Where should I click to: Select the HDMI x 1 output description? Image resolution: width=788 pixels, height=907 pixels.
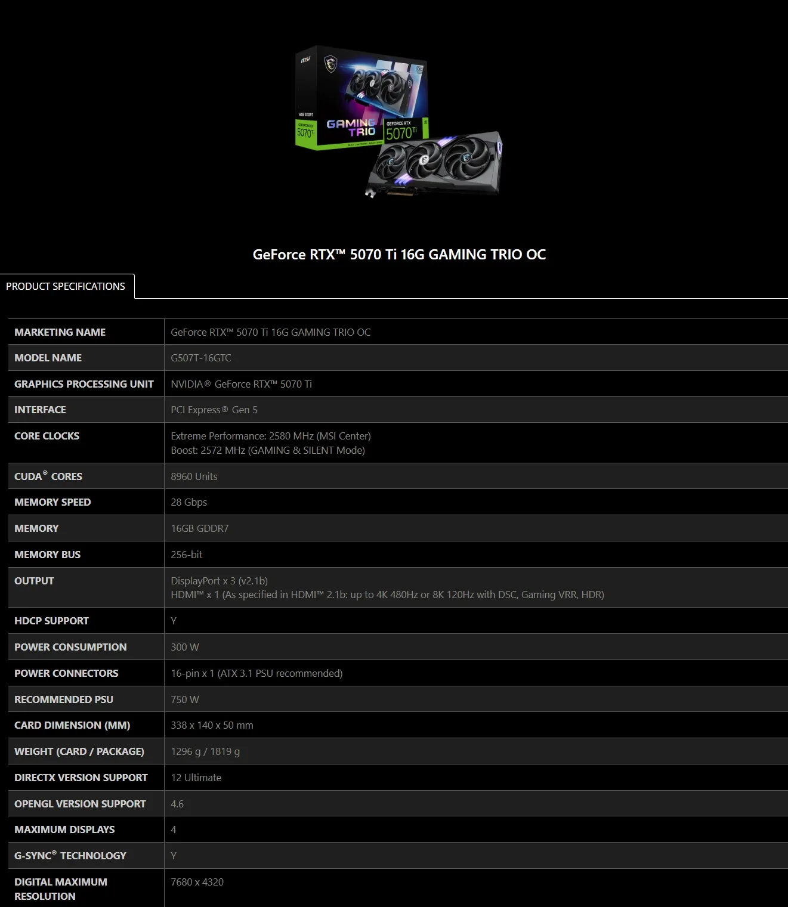387,595
